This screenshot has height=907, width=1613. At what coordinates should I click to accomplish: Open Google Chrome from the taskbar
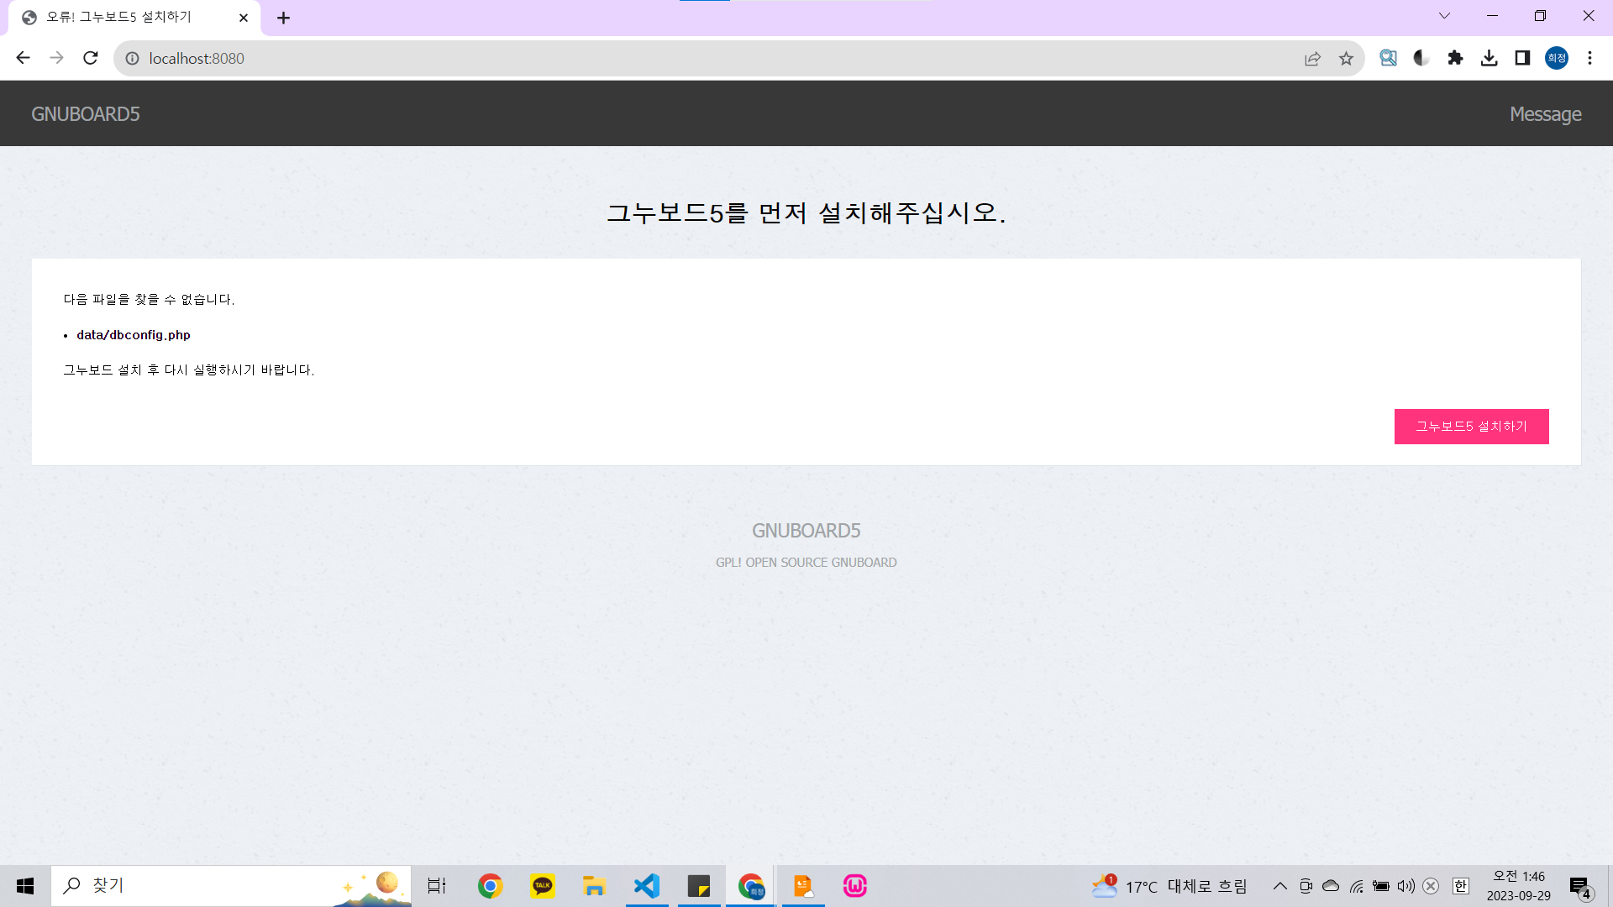(x=490, y=886)
